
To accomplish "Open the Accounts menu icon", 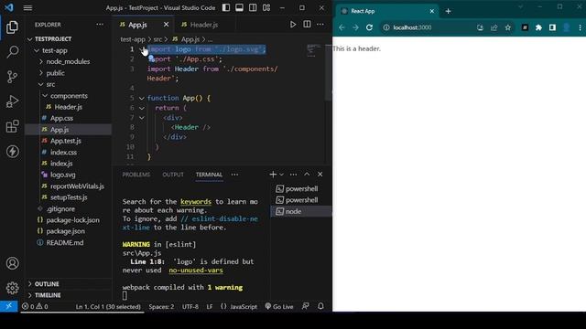I will click(x=12, y=263).
